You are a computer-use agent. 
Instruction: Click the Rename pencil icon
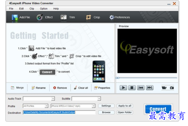coord(33,88)
